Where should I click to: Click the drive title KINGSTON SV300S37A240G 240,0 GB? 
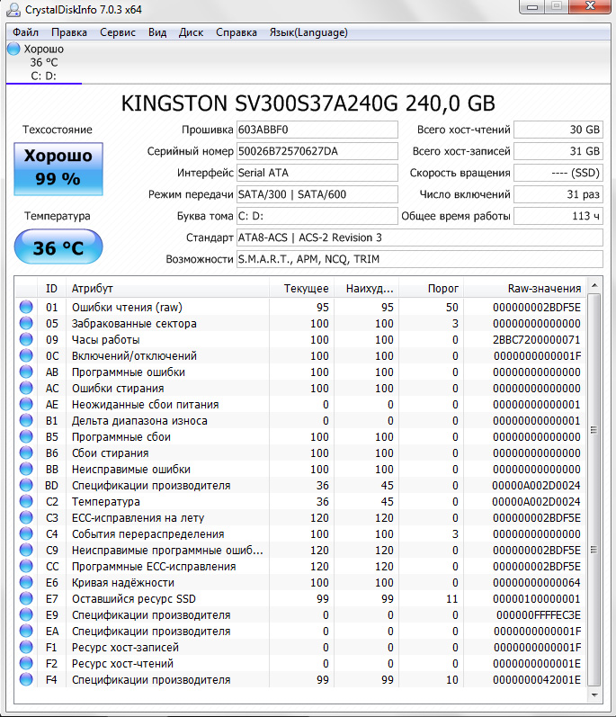click(x=308, y=103)
